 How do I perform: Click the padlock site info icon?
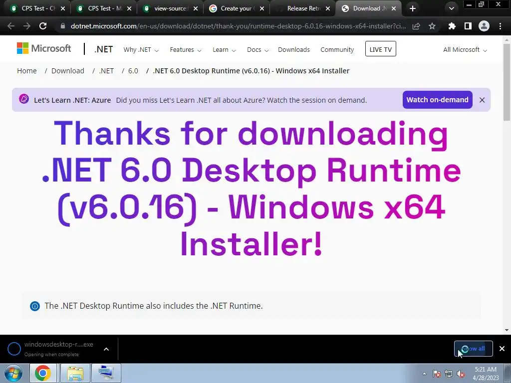[x=63, y=26]
